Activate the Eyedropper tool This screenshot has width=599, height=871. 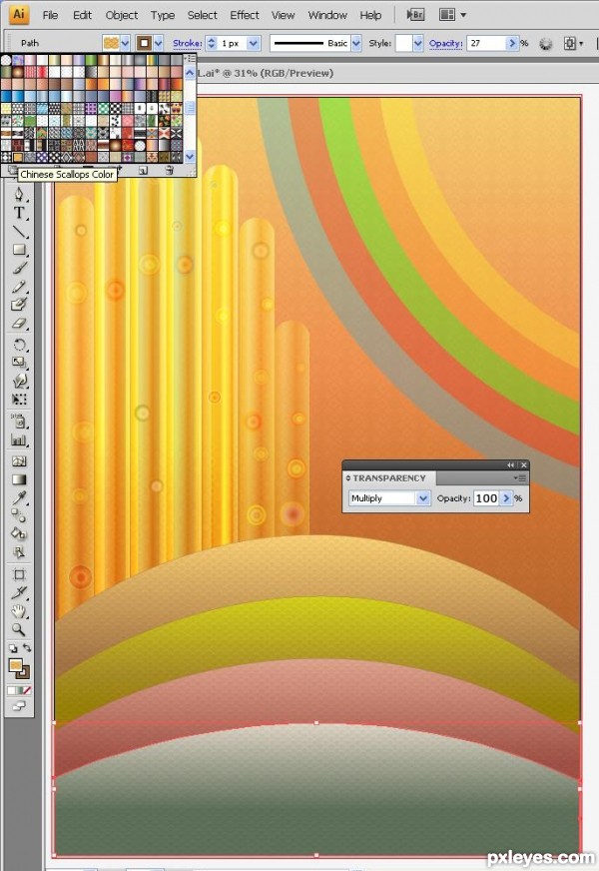(19, 496)
